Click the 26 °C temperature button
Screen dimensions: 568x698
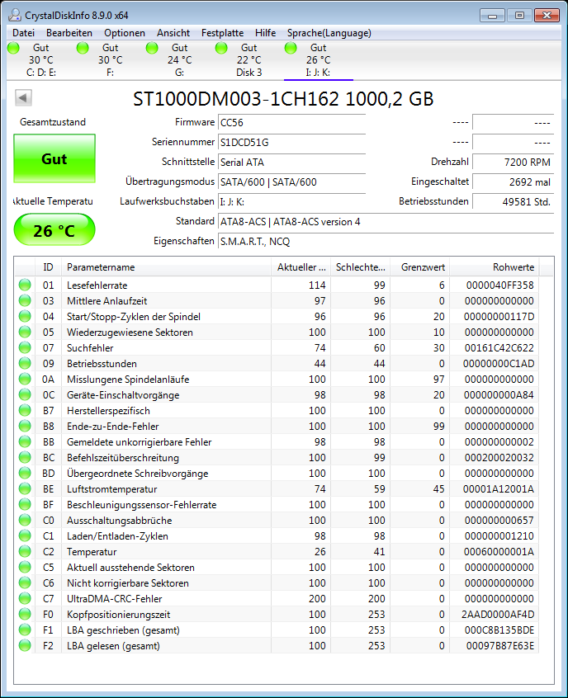click(x=54, y=229)
